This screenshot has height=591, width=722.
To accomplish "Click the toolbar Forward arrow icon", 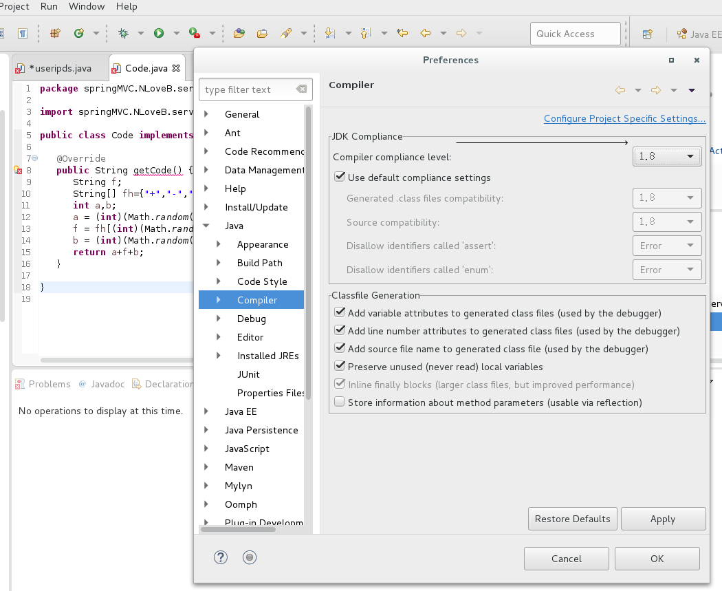I will point(461,33).
